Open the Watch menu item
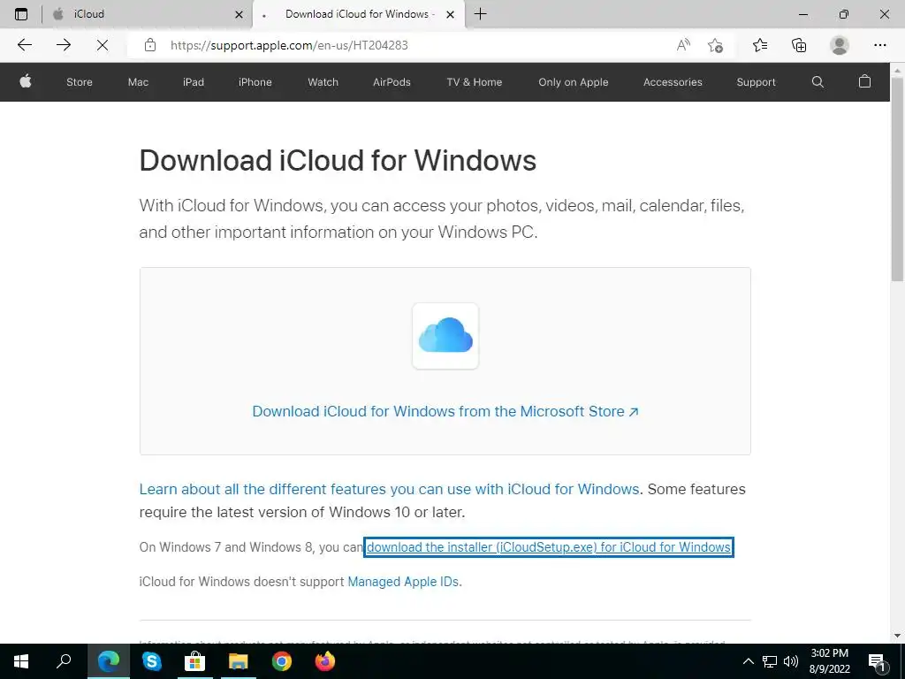The height and width of the screenshot is (679, 905). coord(323,82)
